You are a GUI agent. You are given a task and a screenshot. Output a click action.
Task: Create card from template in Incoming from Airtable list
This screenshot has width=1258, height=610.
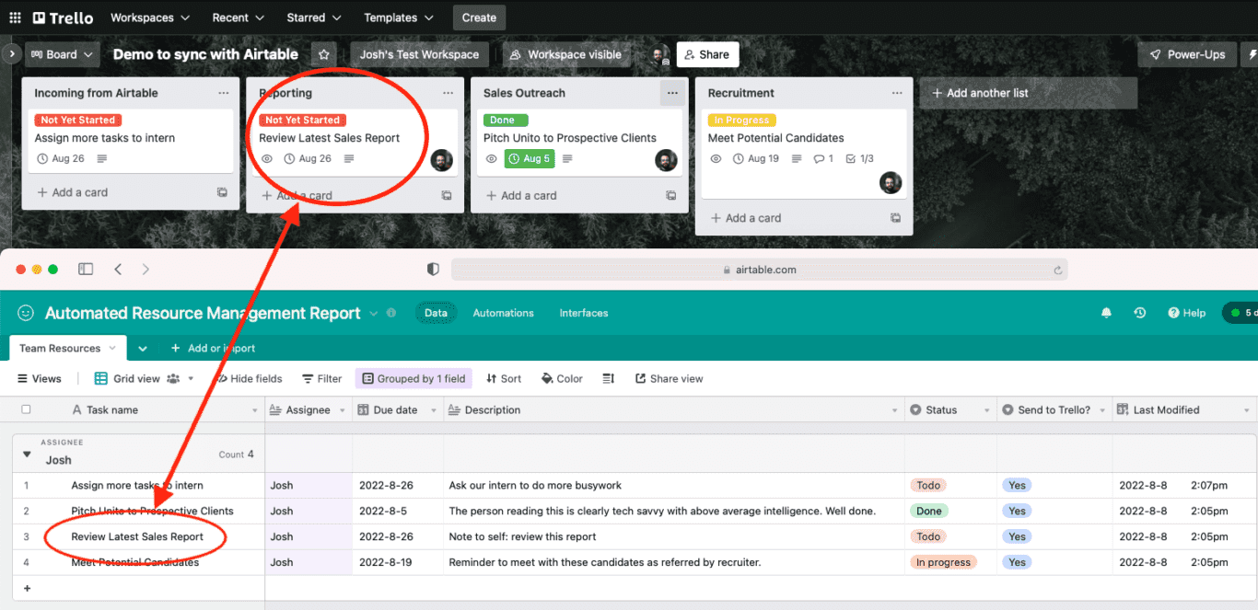(x=222, y=192)
